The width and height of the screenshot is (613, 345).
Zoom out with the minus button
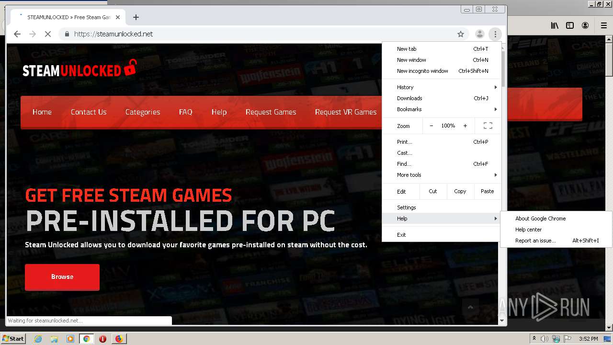pyautogui.click(x=431, y=126)
